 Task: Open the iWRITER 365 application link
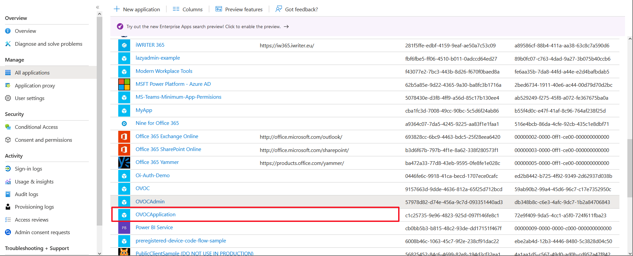tap(150, 45)
